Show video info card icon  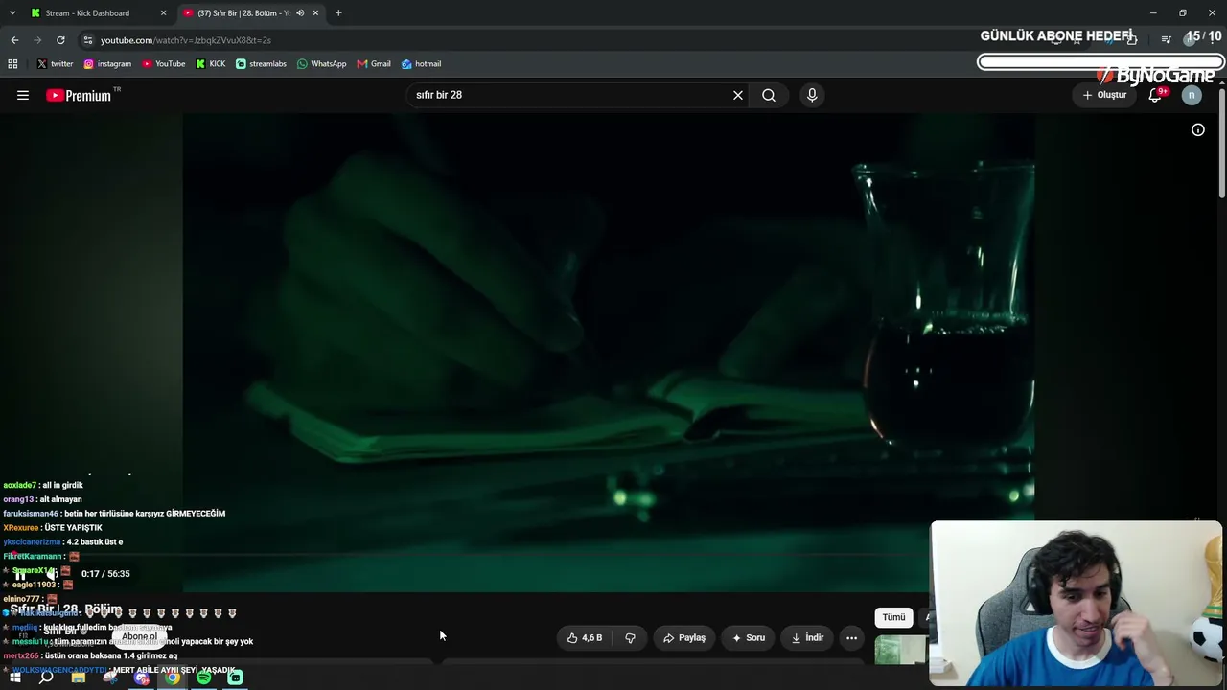pyautogui.click(x=1198, y=130)
